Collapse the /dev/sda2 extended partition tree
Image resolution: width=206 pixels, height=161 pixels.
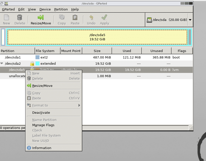(2, 63)
